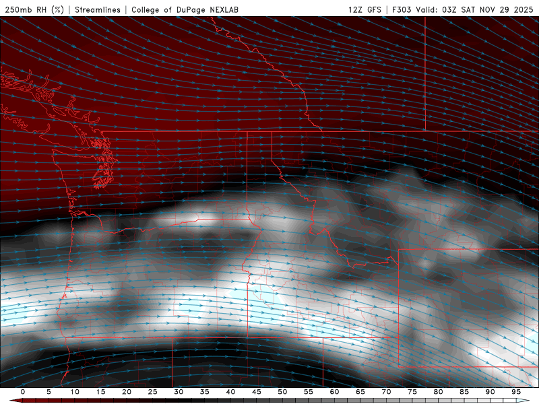Click the "50" value on color scale
Screen dimensions: 539x404
pos(282,392)
